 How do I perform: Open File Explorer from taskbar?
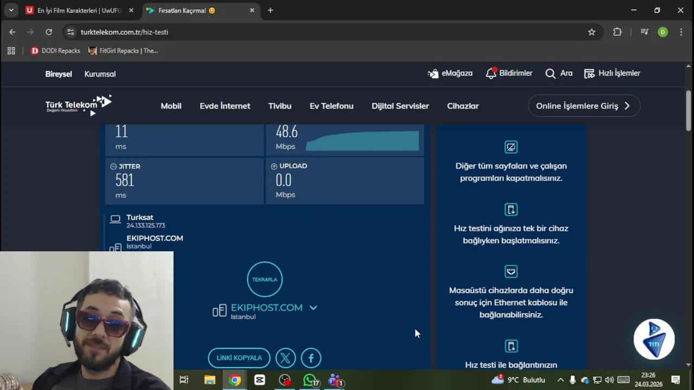210,380
